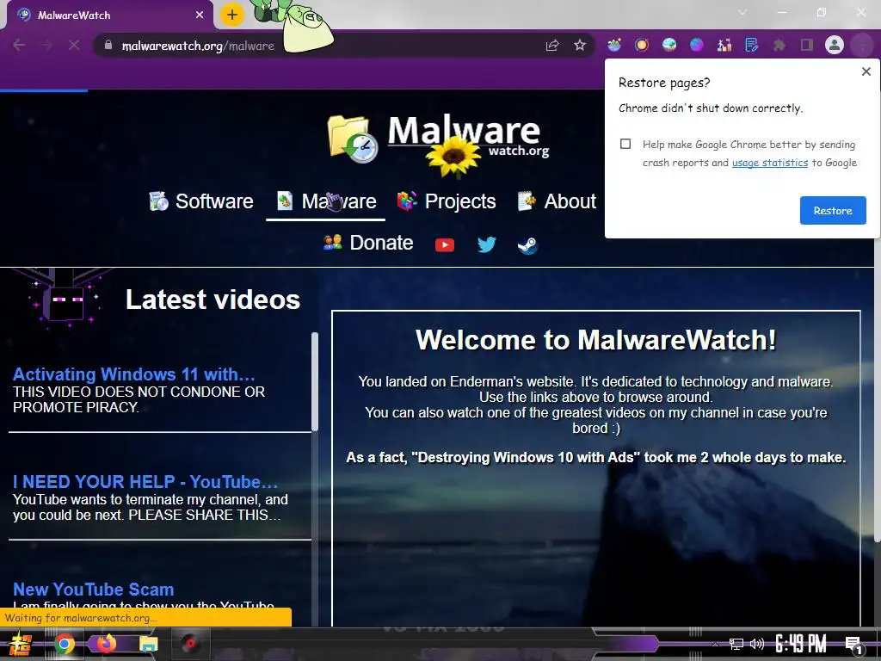Click the volume speaker tray icon
881x661 pixels.
tap(757, 644)
